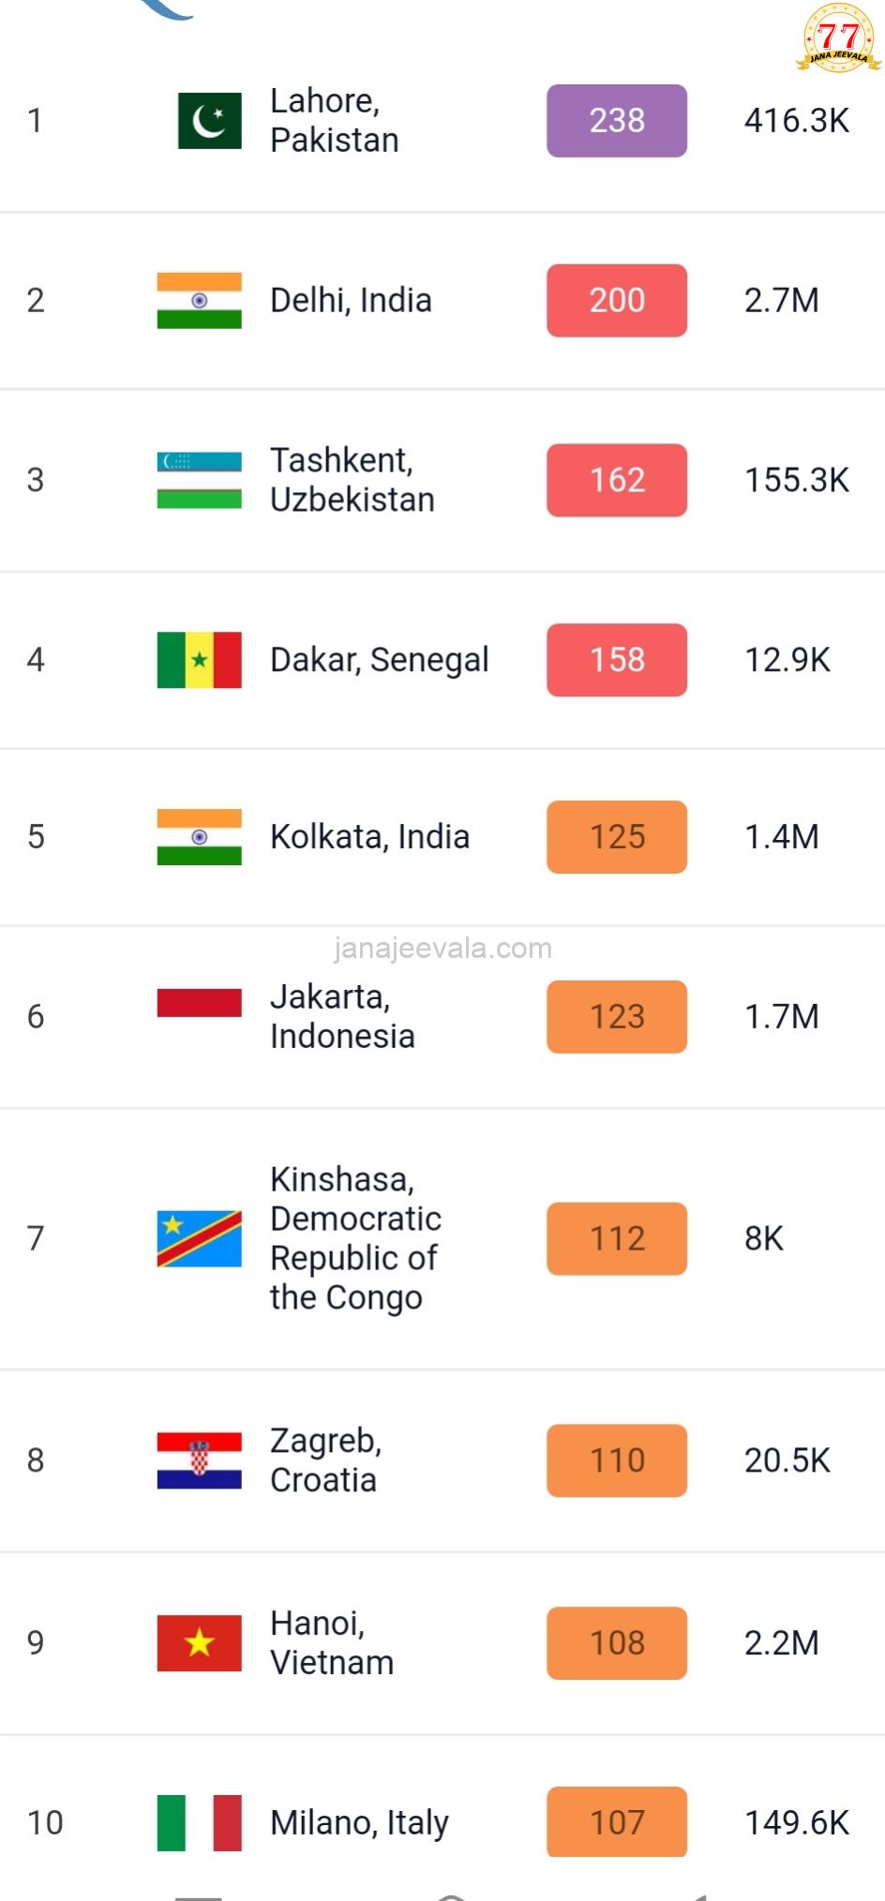Open the Lahore, Pakistan entry
Screen dimensions: 885x1901
[335, 121]
